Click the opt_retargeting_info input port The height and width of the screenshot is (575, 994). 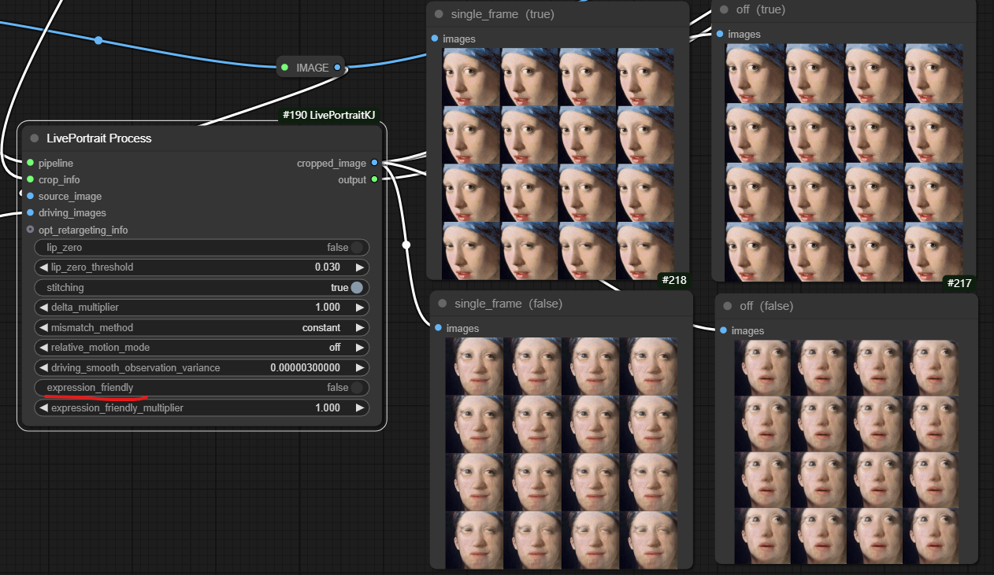(30, 230)
